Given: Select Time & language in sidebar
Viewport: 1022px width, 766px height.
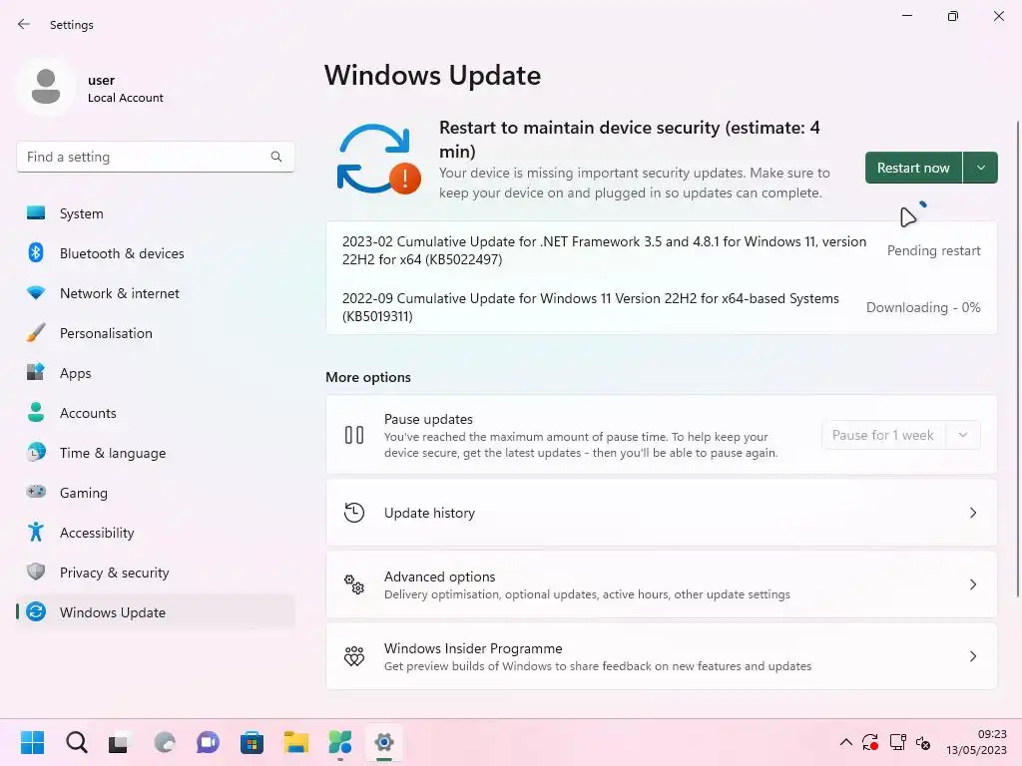Looking at the screenshot, I should [155, 453].
